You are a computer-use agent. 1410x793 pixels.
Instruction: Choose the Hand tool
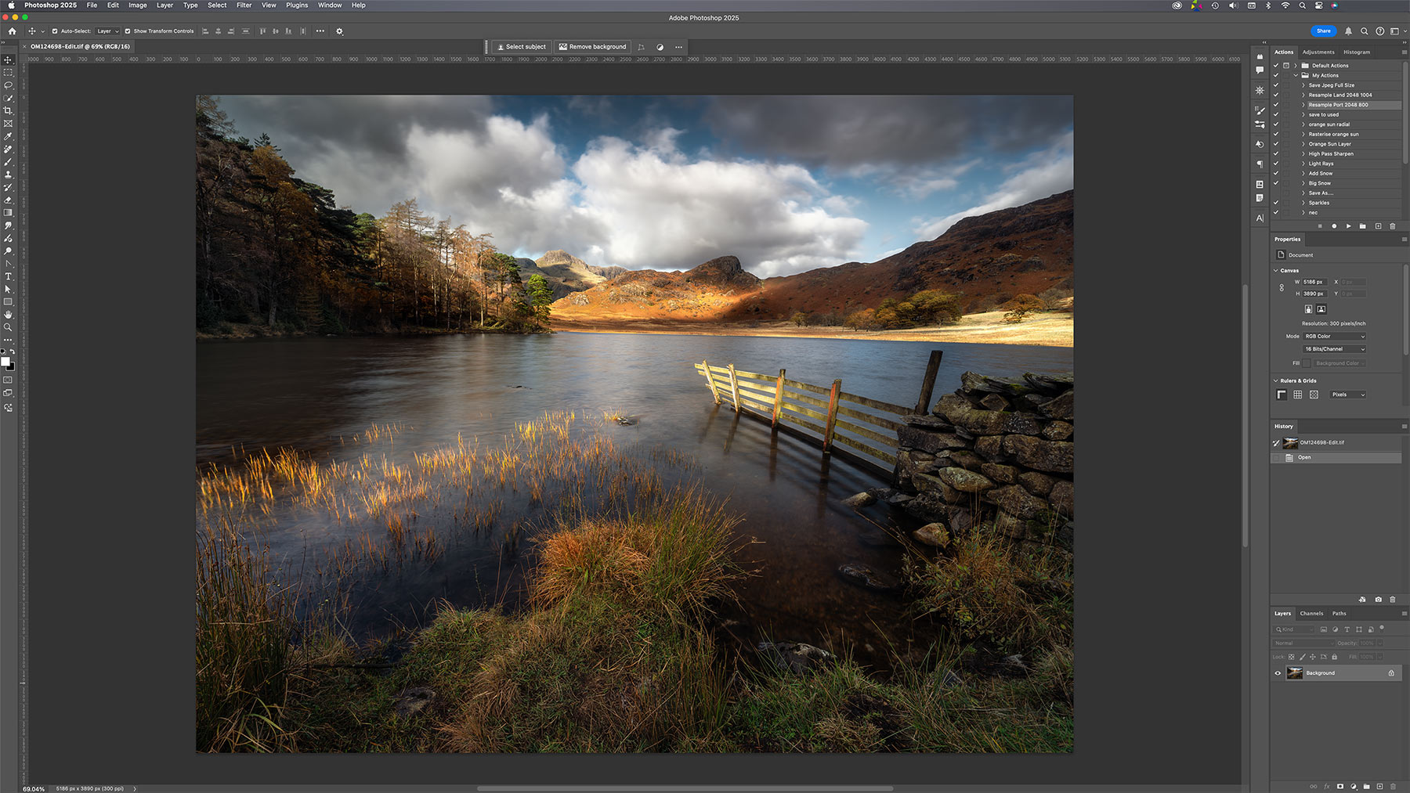tap(9, 315)
